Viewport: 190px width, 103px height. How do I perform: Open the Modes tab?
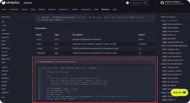[x=24, y=9]
